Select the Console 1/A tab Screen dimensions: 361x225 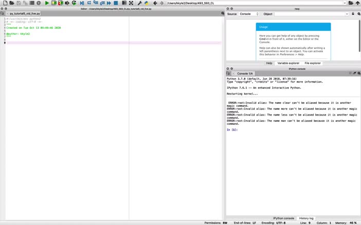(x=245, y=73)
